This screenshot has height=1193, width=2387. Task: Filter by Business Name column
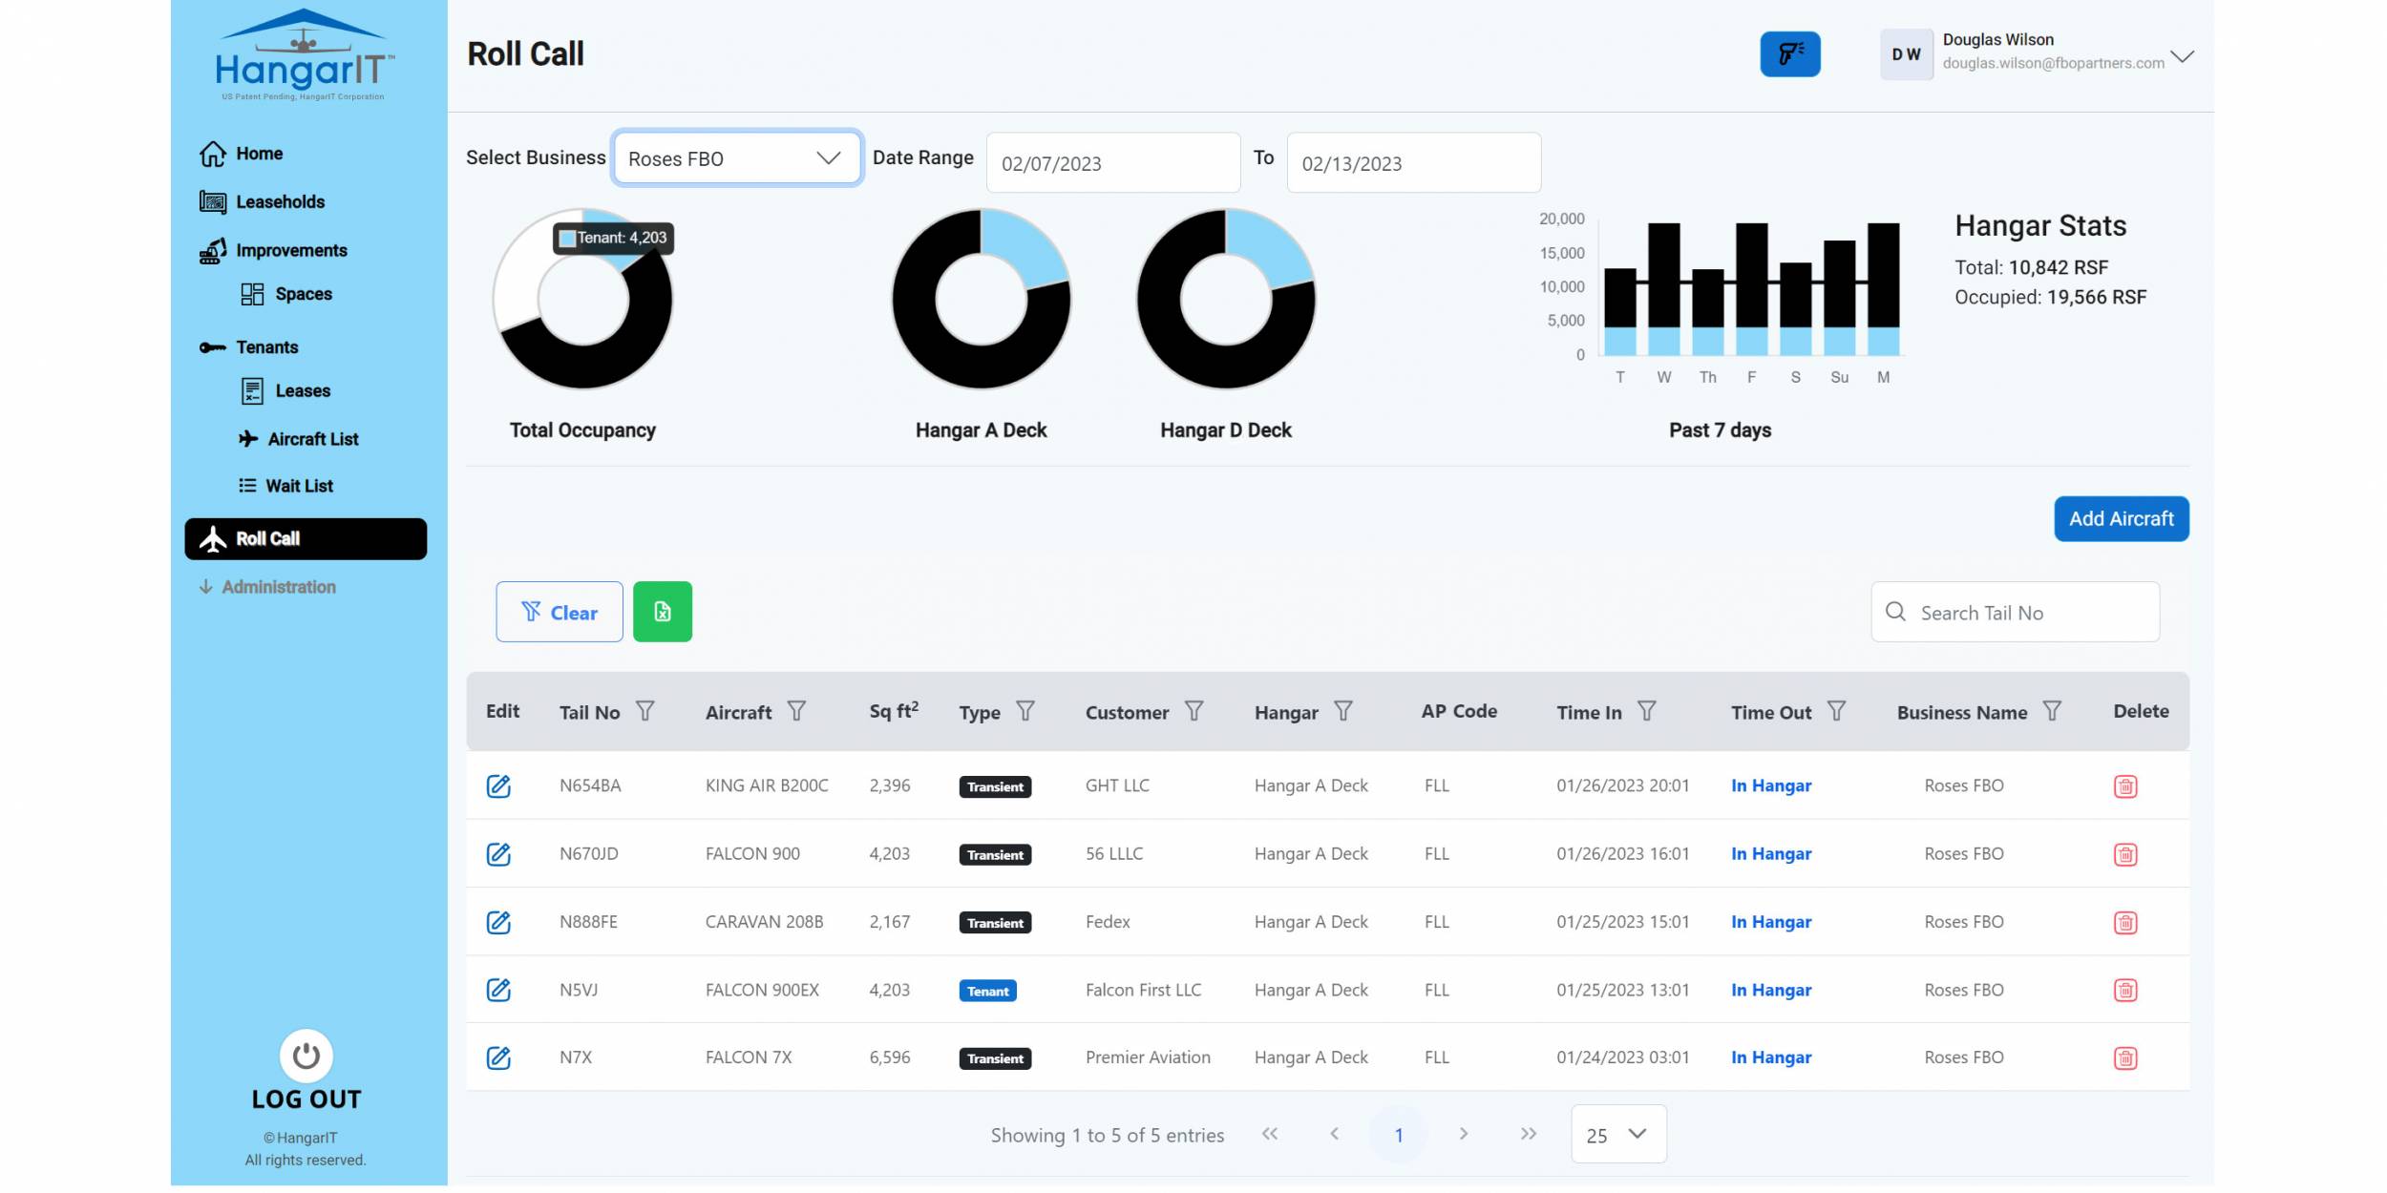(2052, 711)
